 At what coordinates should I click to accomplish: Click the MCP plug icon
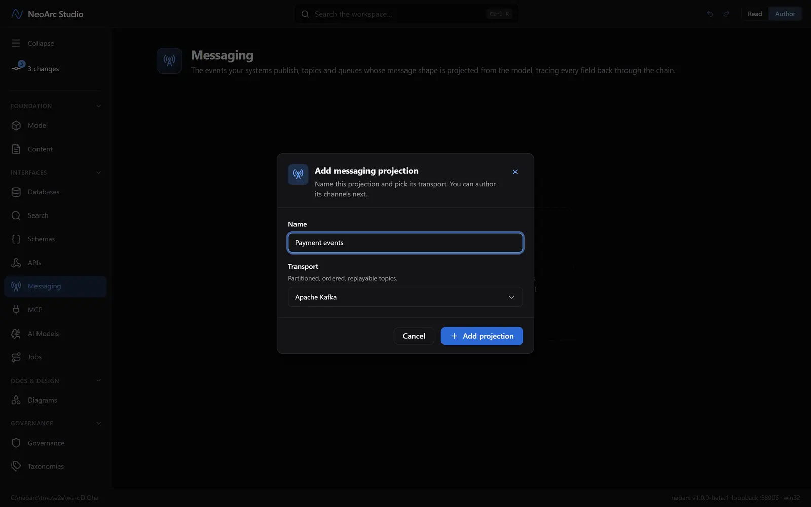(16, 310)
